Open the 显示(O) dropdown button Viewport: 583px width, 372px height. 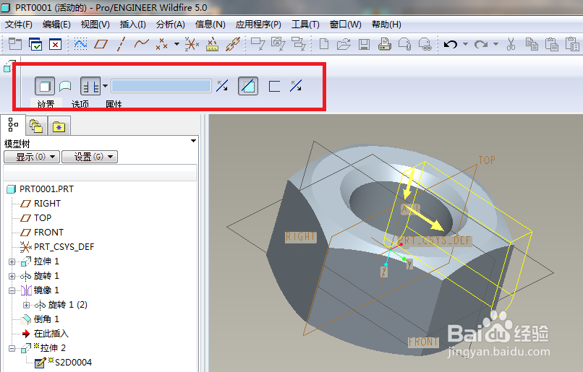click(x=32, y=157)
